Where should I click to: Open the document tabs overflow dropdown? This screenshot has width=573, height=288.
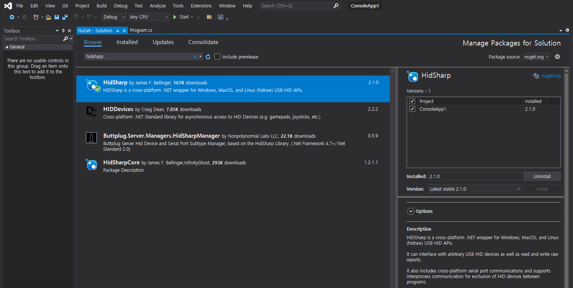pos(561,30)
